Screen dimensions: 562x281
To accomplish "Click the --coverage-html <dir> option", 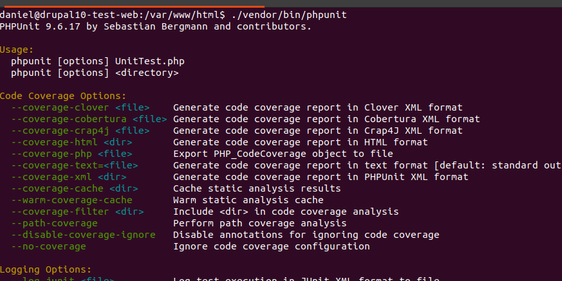I will click(71, 142).
